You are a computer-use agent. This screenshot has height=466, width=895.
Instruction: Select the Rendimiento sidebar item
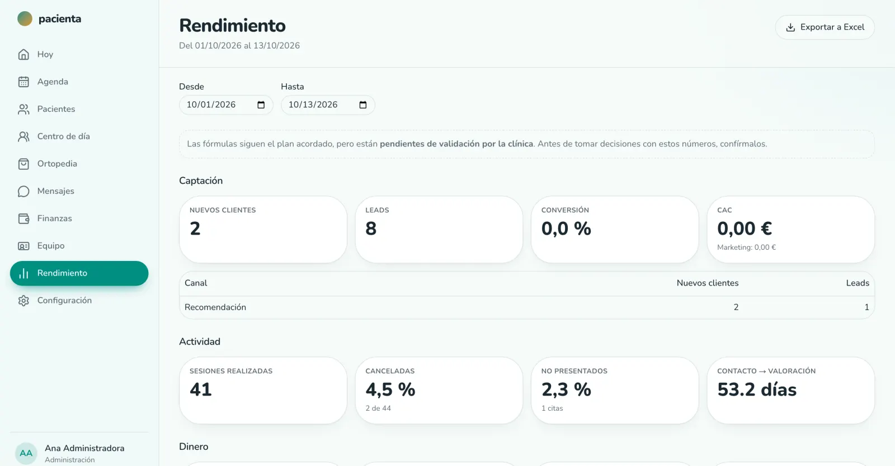click(79, 273)
